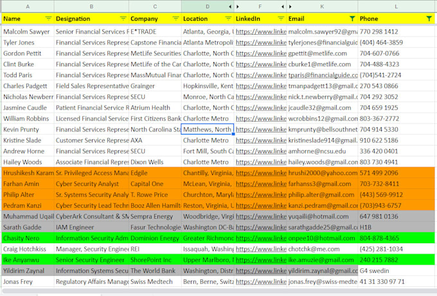
Task: Select column A header
Action: tap(28, 6)
